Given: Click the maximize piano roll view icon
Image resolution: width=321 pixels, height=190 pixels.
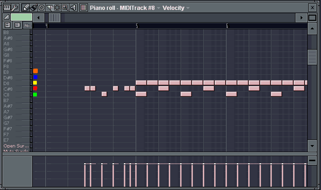Looking at the screenshot, I should click(312, 17).
